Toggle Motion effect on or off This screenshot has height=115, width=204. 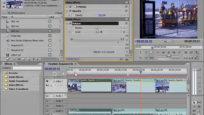(x=70, y=7)
